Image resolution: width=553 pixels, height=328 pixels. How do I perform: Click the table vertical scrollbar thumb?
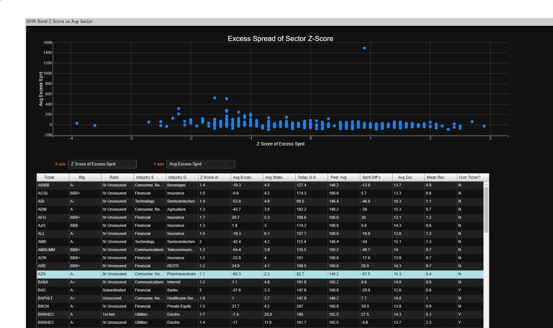point(486,210)
